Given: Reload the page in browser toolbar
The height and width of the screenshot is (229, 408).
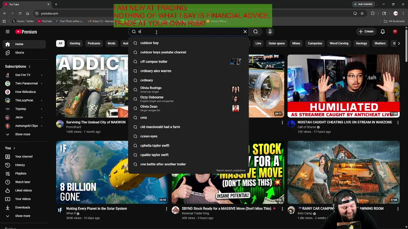Looking at the screenshot, I should pos(20,13).
